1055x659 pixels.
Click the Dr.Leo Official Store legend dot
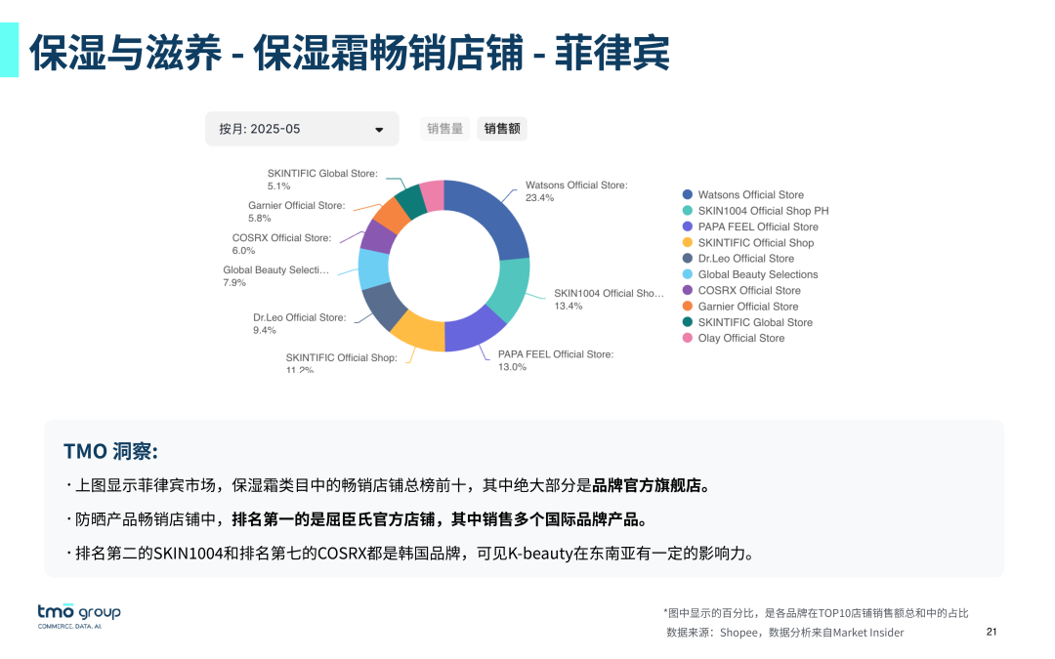[687, 258]
